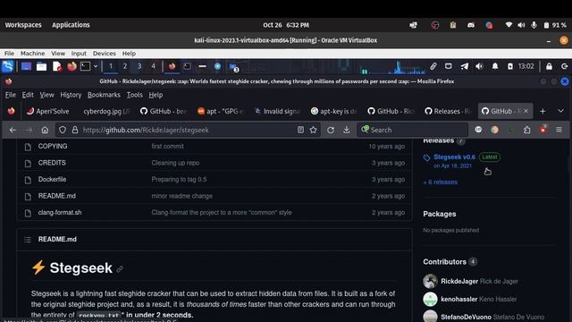Switch to Kali workspace 3
Image resolution: width=572 pixels, height=322 pixels.
tap(139, 66)
